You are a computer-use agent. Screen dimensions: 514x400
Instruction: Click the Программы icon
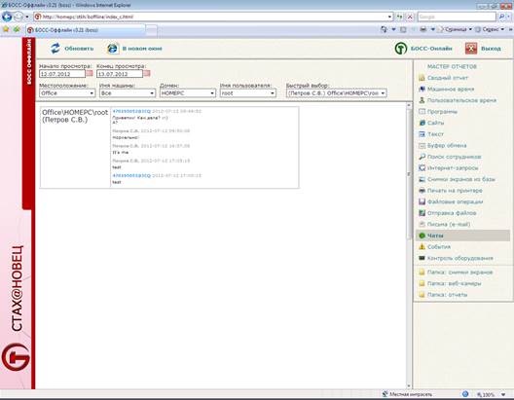pyautogui.click(x=422, y=112)
